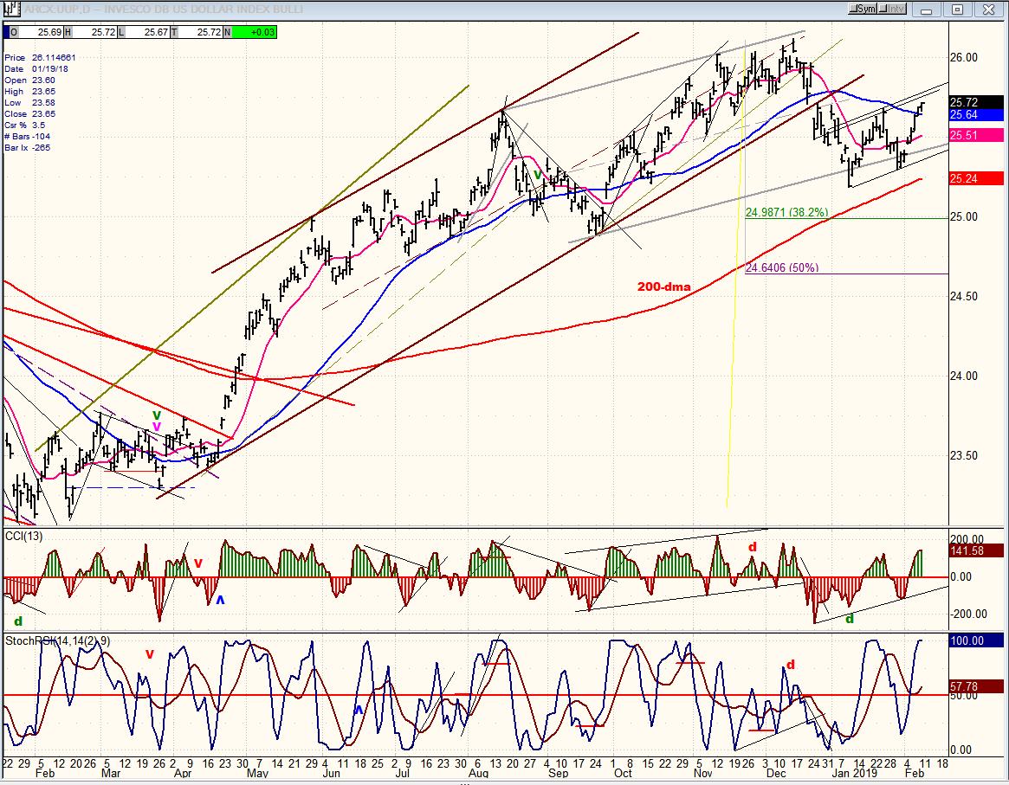1009x785 pixels.
Task: Click the CCI 141.58 value tag
Action: (976, 550)
